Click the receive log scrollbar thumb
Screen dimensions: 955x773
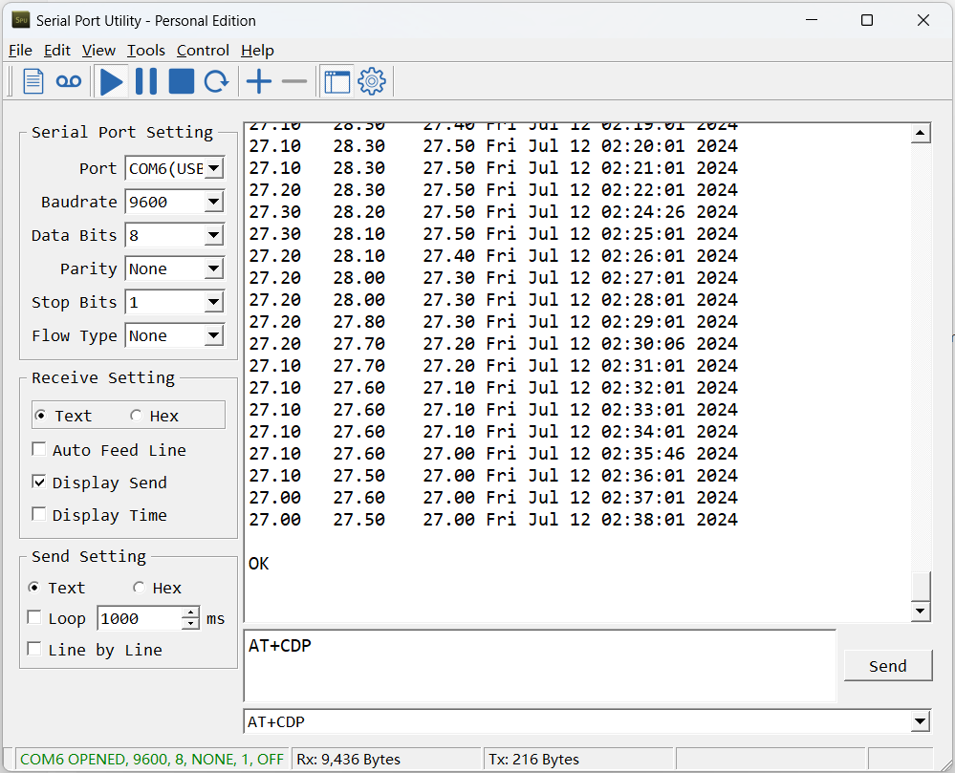(921, 586)
